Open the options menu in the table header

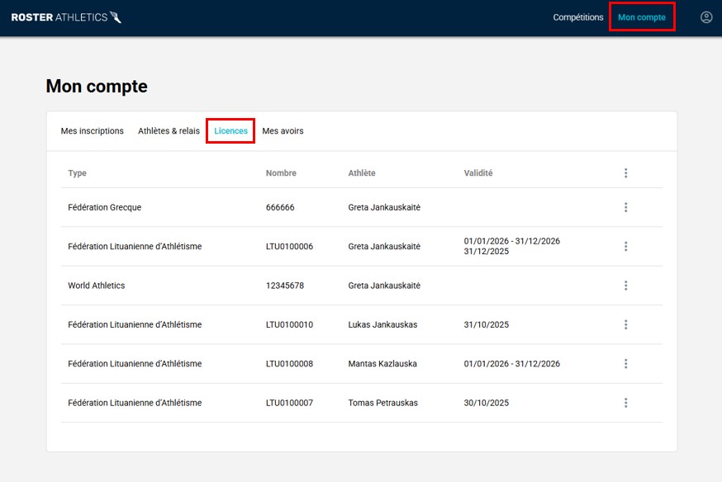tap(625, 173)
